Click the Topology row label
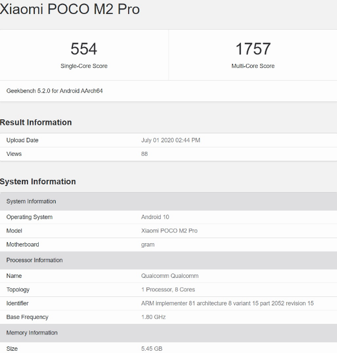 [x=18, y=290]
